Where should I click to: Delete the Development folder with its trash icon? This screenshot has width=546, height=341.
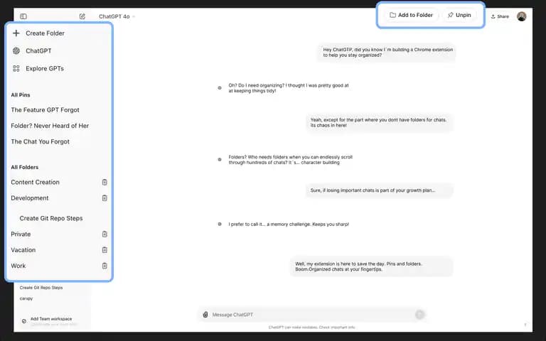pos(105,198)
